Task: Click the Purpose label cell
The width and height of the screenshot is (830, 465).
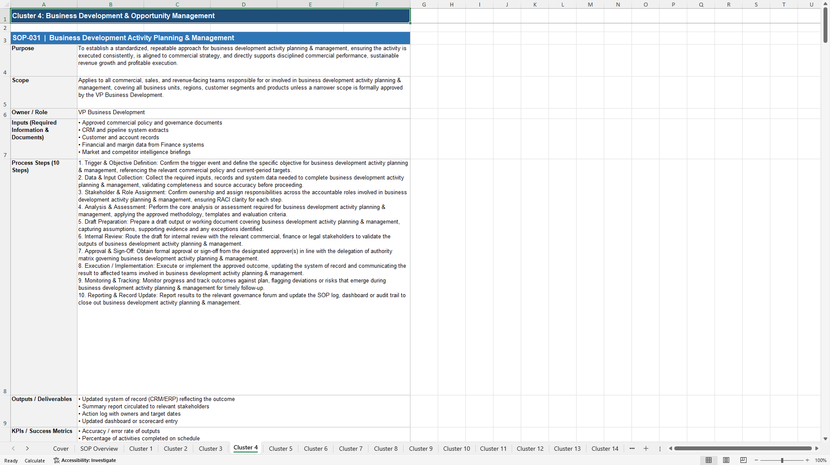Action: pos(44,60)
